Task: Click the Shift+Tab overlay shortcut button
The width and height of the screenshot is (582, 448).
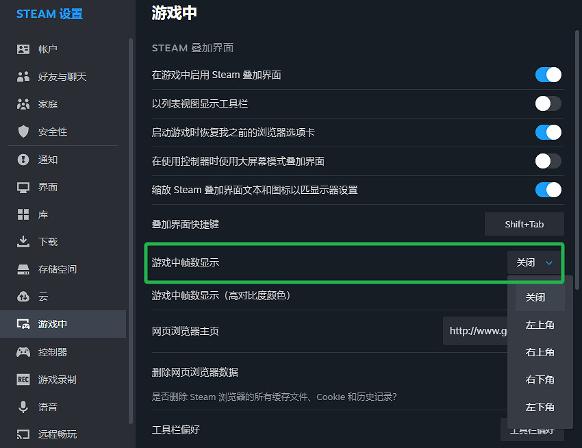Action: [524, 224]
